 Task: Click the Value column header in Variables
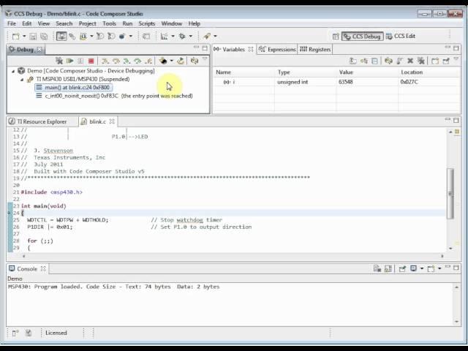click(346, 72)
